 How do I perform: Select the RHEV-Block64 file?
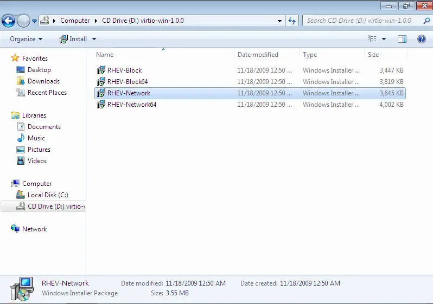point(128,82)
